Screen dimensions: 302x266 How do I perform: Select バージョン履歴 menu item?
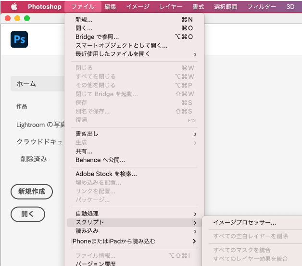(134, 263)
